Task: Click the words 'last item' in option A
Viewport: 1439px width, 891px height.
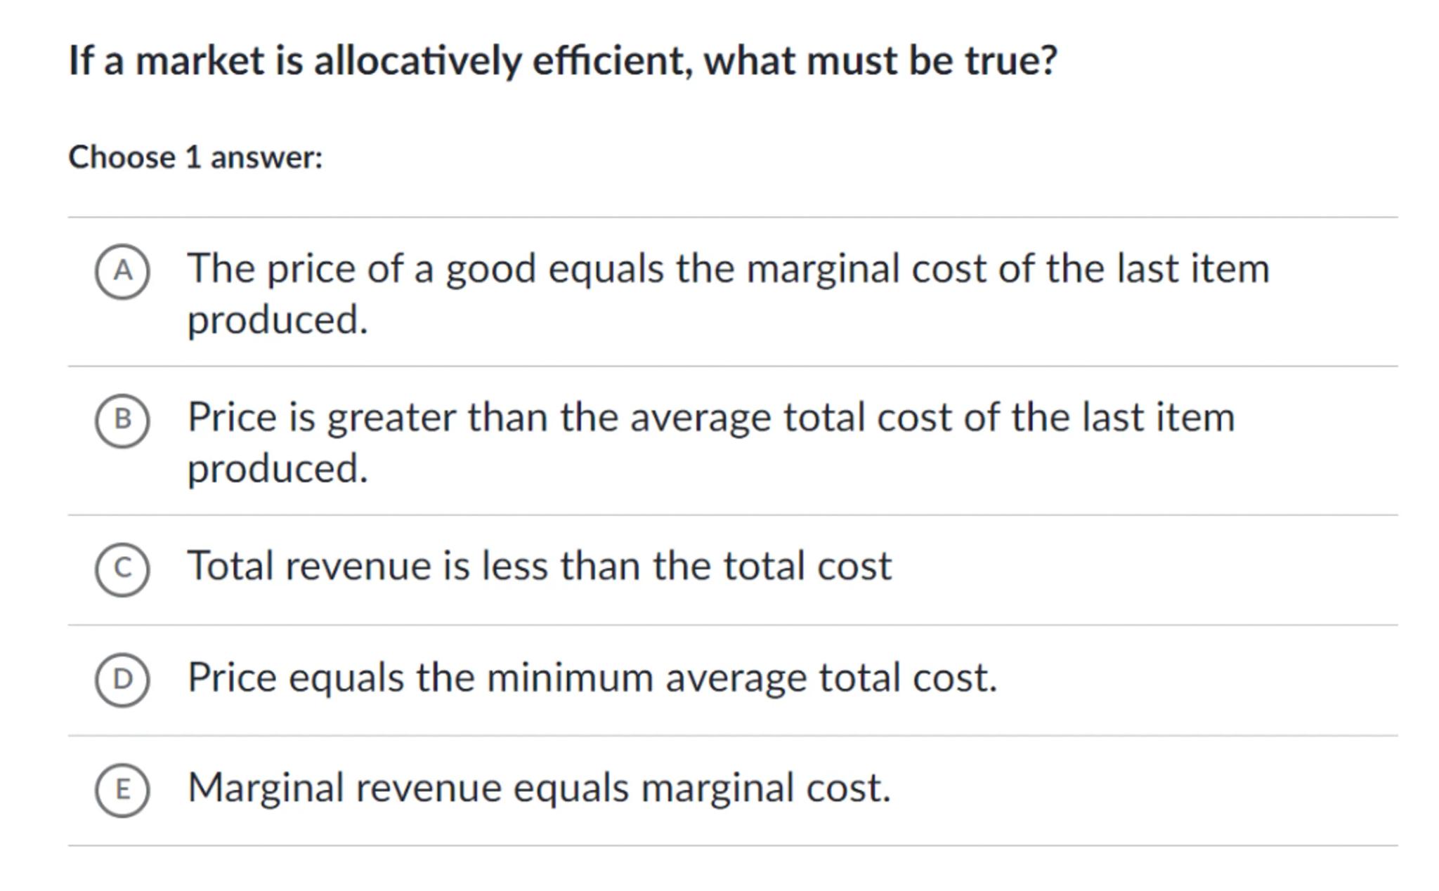Action: (x=1192, y=269)
